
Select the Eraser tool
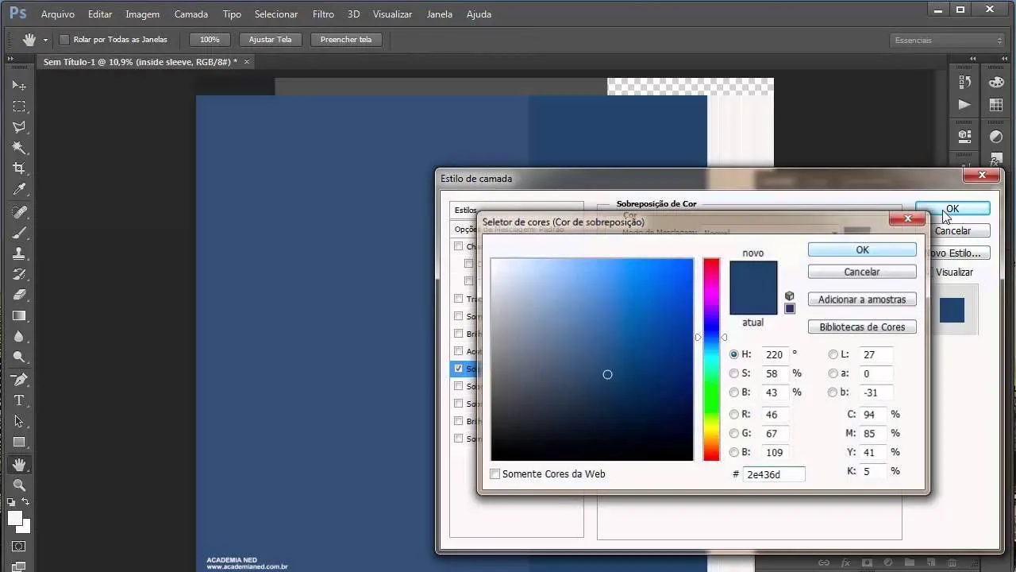point(19,295)
